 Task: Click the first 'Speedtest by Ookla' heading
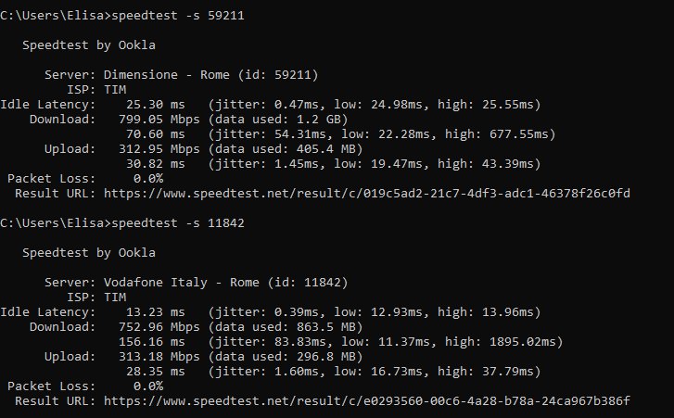(88, 44)
